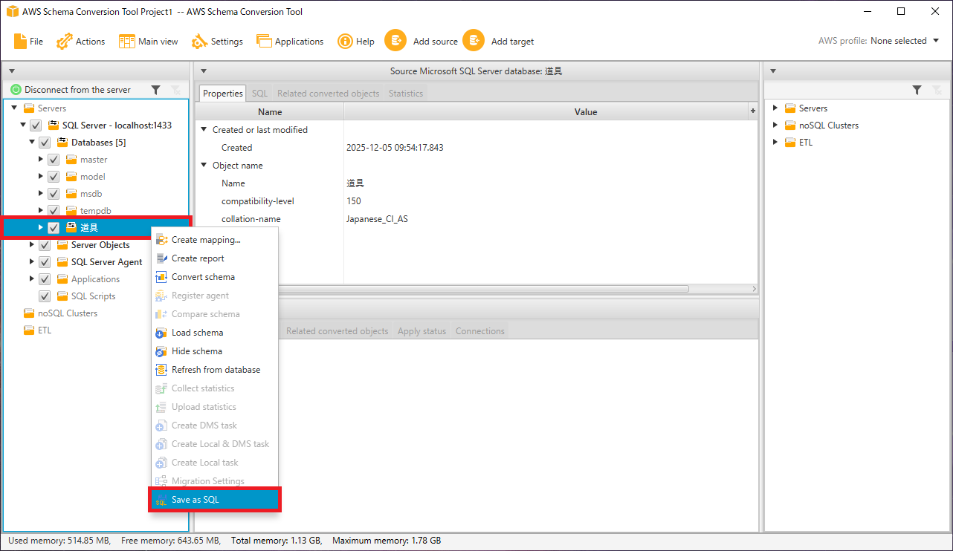The width and height of the screenshot is (953, 551).
Task: Click the Add source toolbar icon
Action: 395,41
